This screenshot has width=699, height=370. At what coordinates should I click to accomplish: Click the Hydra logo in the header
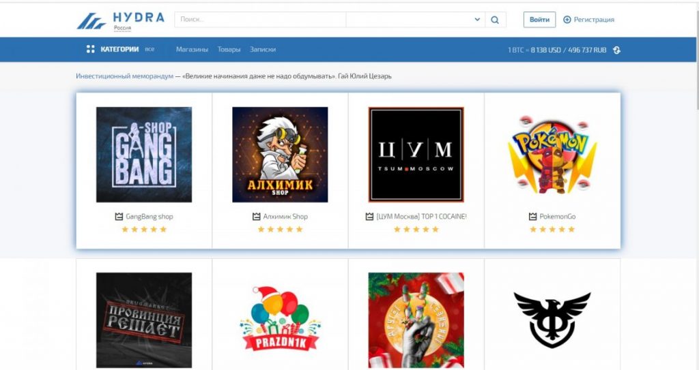pyautogui.click(x=120, y=20)
